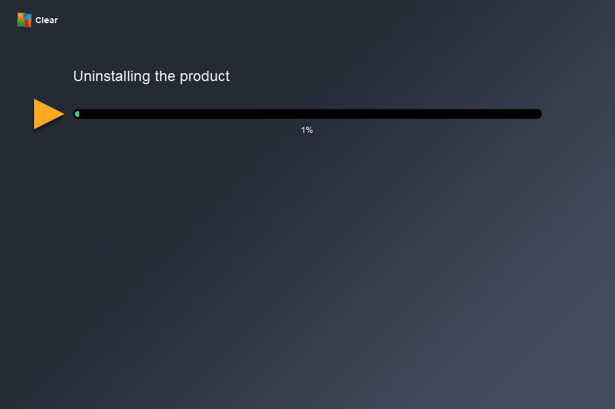
Task: Click the blue quadrant of AVG logo
Action: [x=27, y=16]
